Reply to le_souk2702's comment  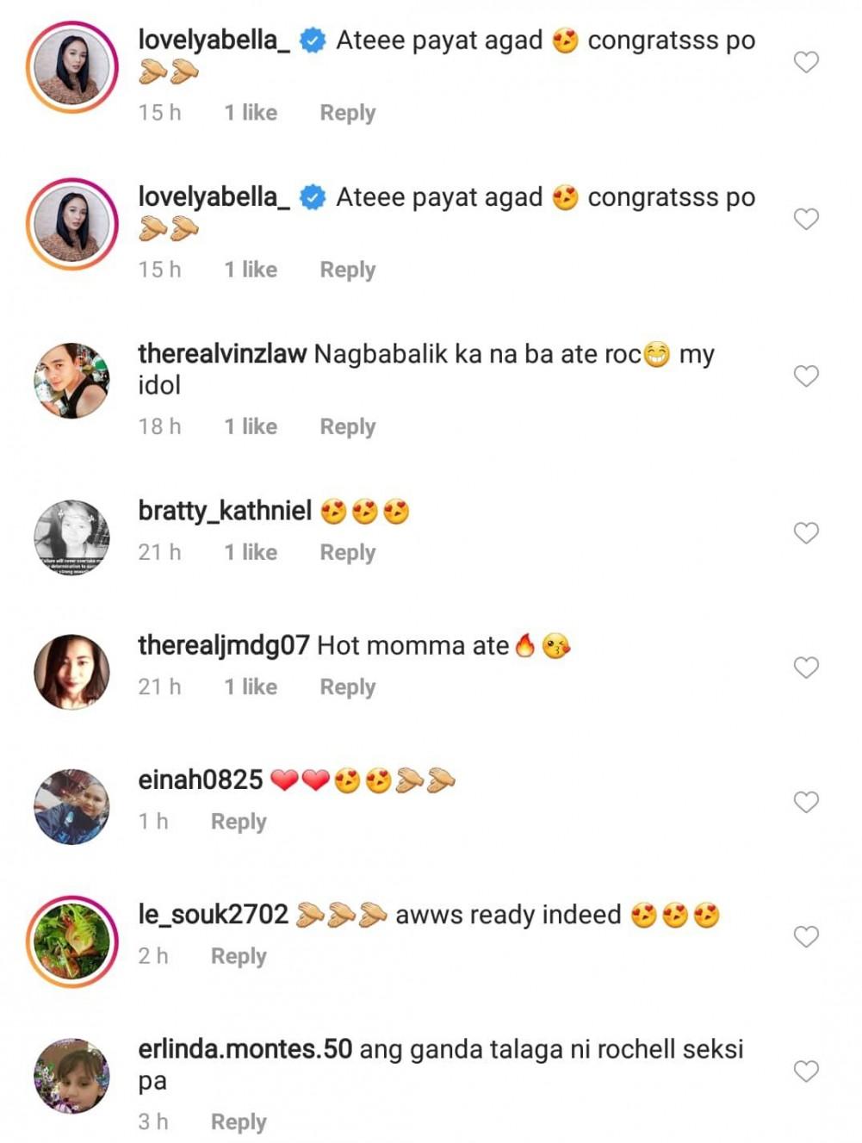pyautogui.click(x=239, y=956)
